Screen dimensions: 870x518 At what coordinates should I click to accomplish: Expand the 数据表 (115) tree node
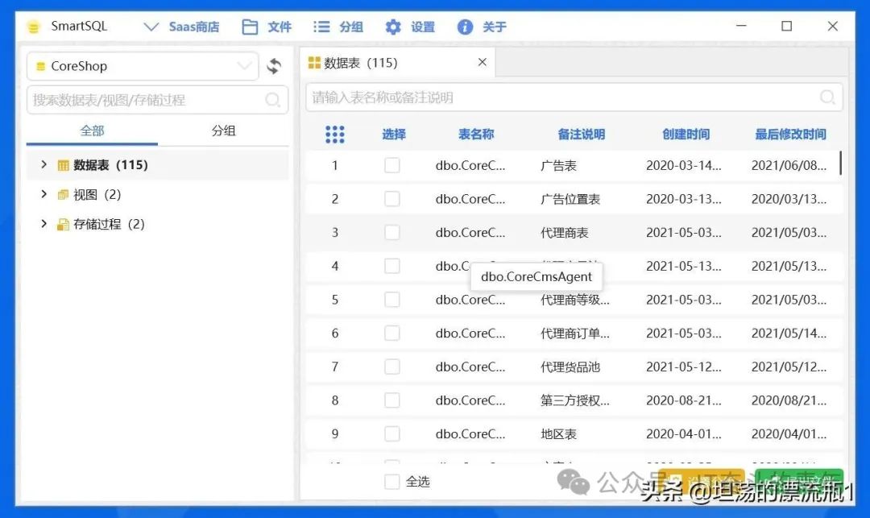[43, 164]
